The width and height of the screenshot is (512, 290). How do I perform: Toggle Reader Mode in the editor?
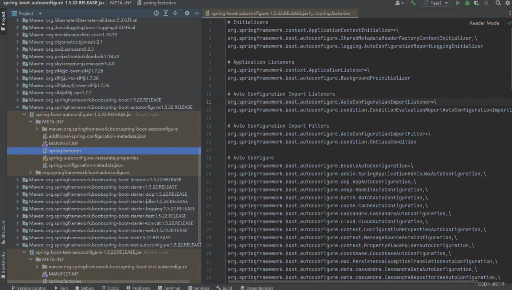(484, 23)
